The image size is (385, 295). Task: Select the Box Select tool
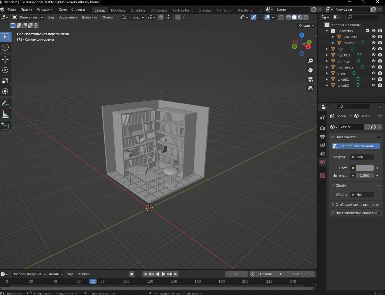[5, 37]
